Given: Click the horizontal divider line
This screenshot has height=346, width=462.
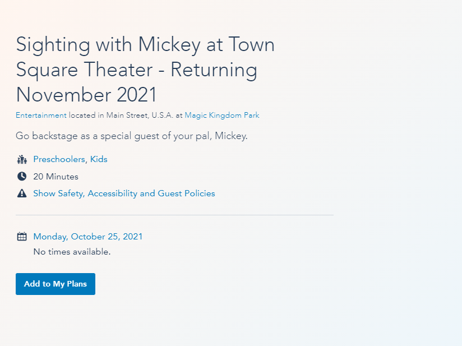Looking at the screenshot, I should click(x=174, y=215).
